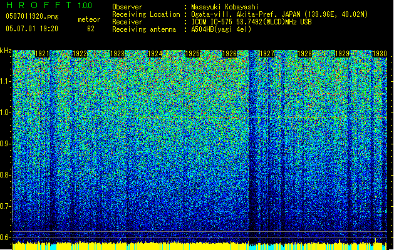The image size is (394, 250).
Task: Click the date stamp 05.07.01 19:20
Action: pyautogui.click(x=32, y=29)
